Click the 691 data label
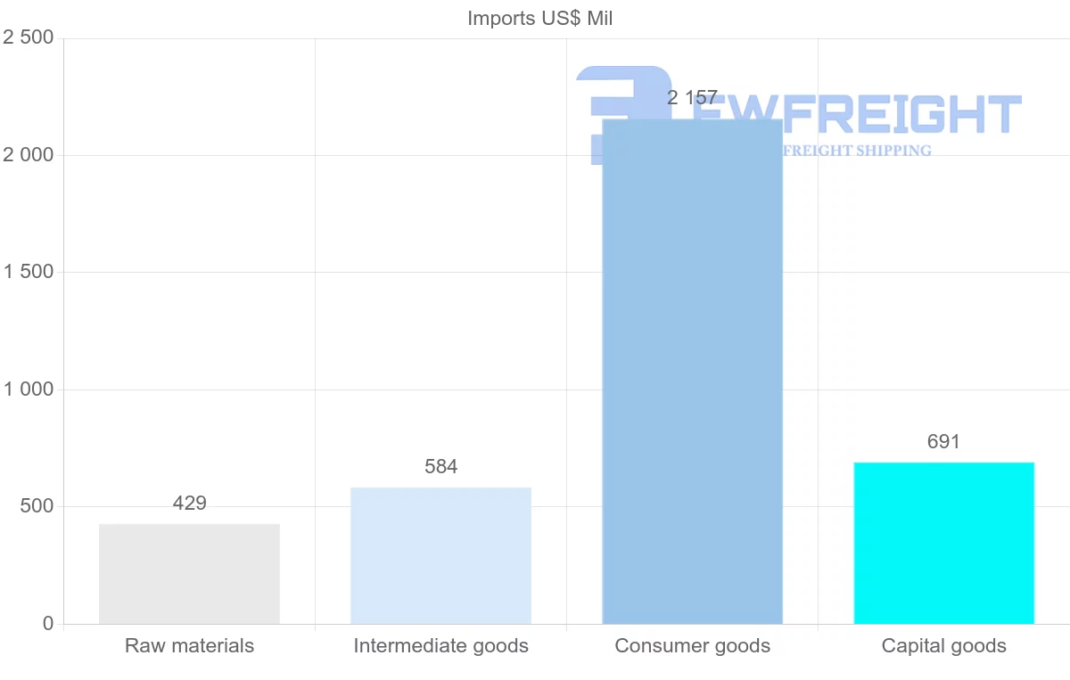Screen dimensions: 1070x680 click(x=943, y=442)
